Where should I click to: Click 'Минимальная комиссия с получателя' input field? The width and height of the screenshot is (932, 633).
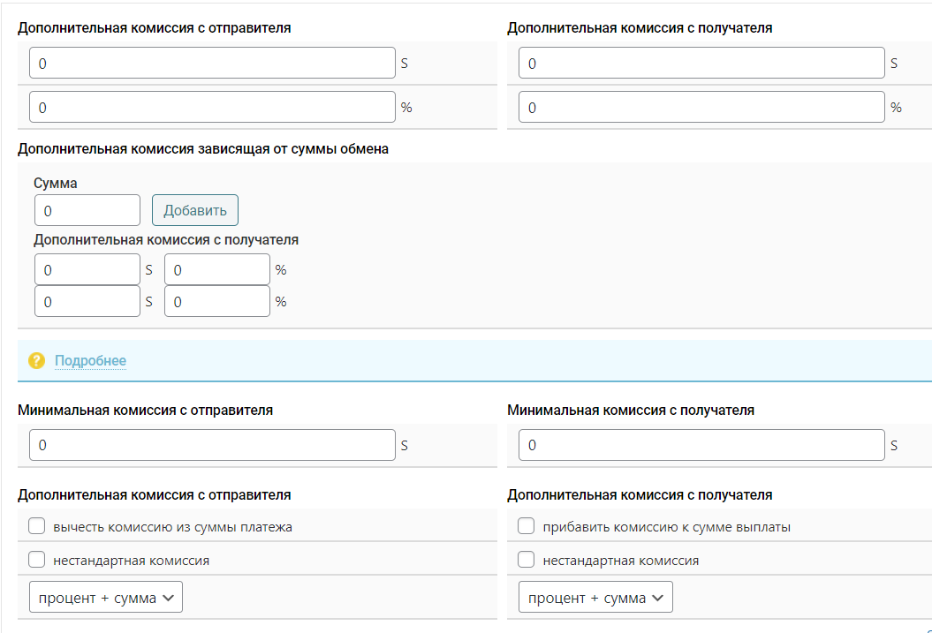click(701, 446)
